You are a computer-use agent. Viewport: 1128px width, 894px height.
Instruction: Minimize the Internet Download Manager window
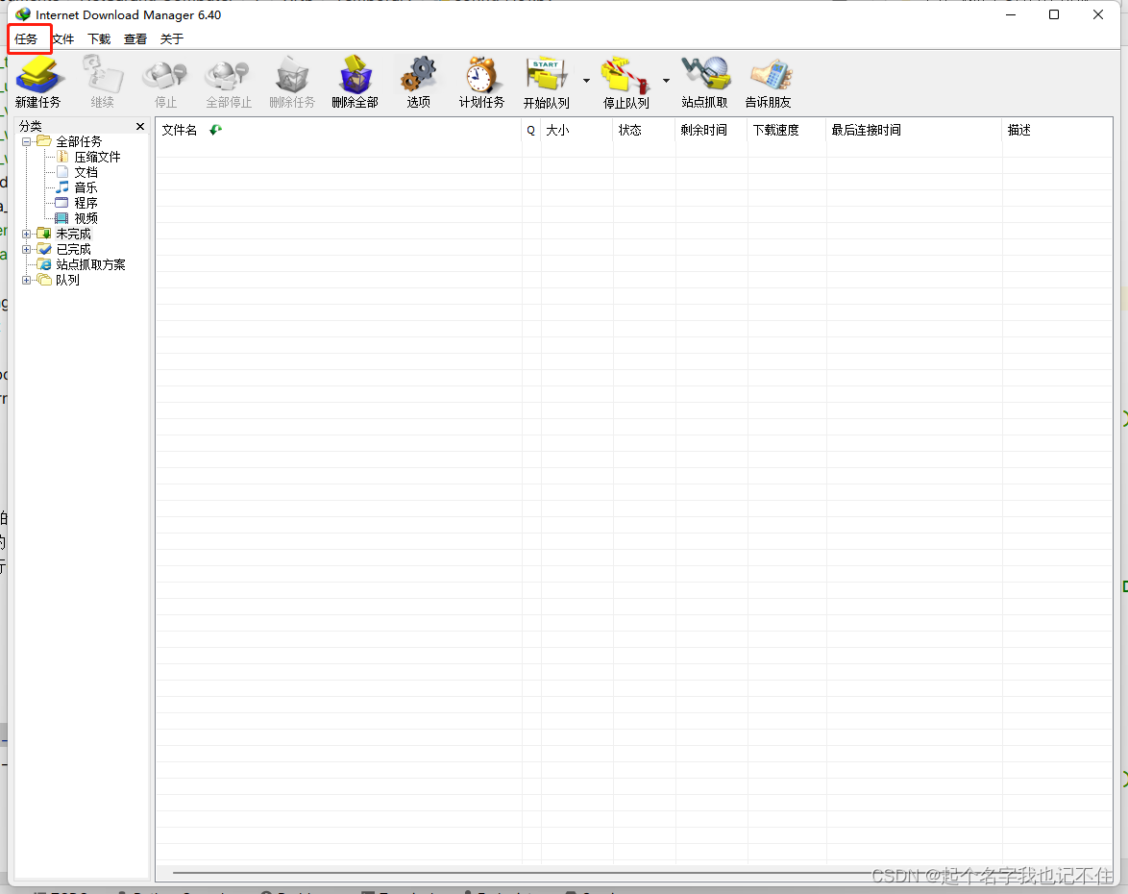click(1011, 14)
